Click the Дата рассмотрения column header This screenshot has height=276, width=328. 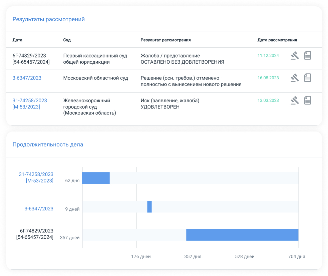click(x=277, y=40)
